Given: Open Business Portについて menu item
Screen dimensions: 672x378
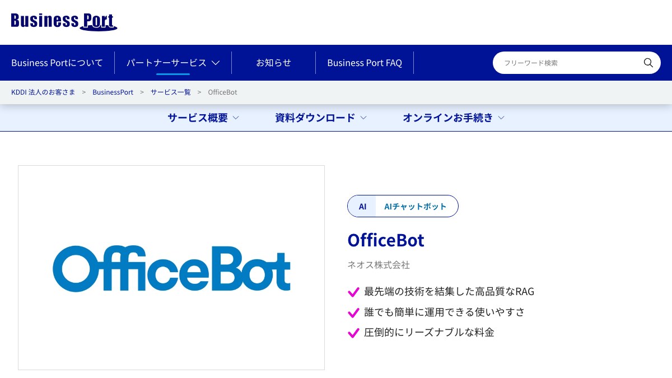Looking at the screenshot, I should click(57, 63).
